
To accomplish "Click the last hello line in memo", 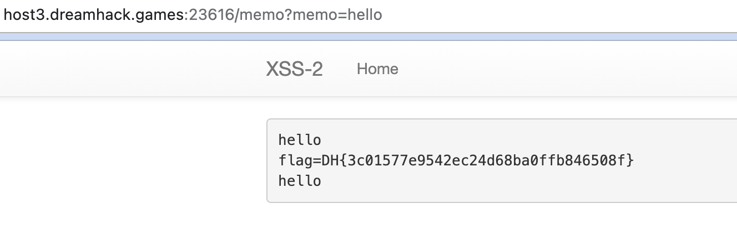I will pos(300,181).
